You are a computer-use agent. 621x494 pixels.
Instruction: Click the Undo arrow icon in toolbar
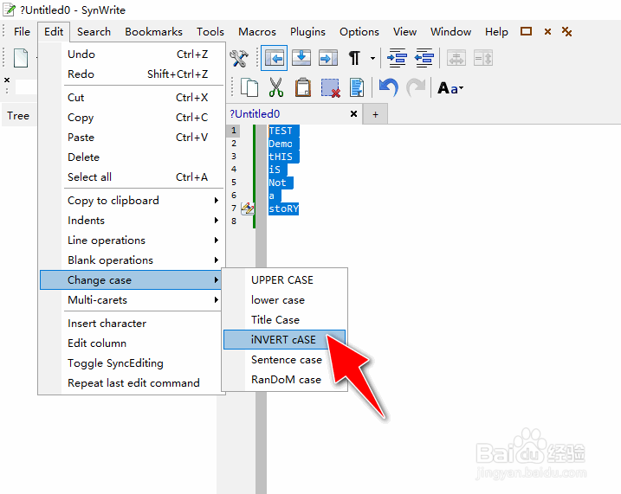(x=389, y=87)
